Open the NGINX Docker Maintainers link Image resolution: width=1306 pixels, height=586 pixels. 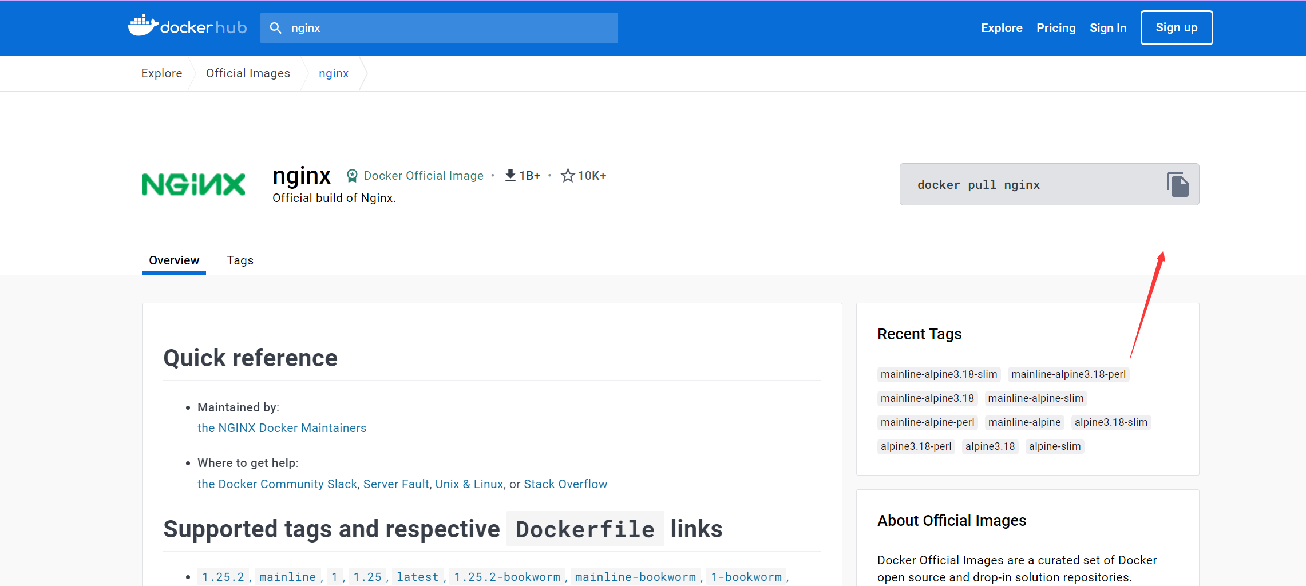click(x=282, y=428)
